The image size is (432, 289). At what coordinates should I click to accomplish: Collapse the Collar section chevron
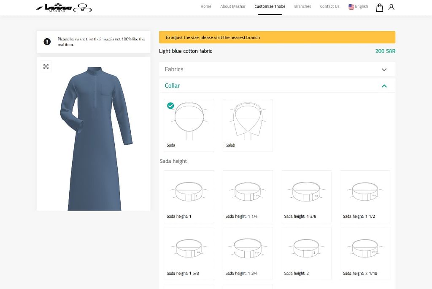(x=384, y=86)
